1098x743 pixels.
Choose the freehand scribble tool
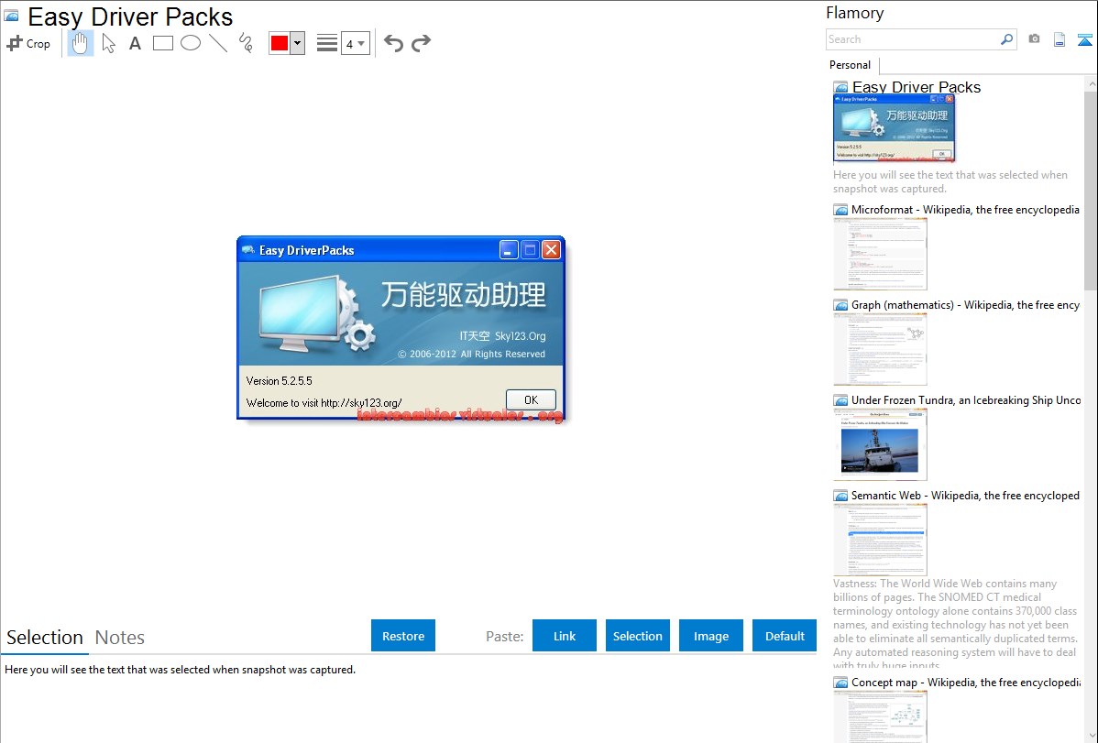tap(246, 43)
